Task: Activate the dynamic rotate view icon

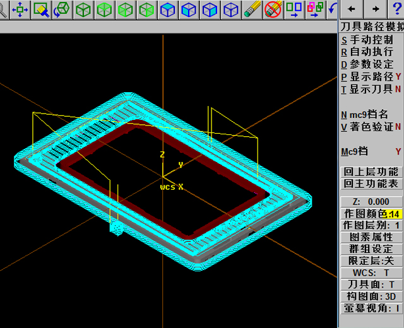Action: (62, 9)
